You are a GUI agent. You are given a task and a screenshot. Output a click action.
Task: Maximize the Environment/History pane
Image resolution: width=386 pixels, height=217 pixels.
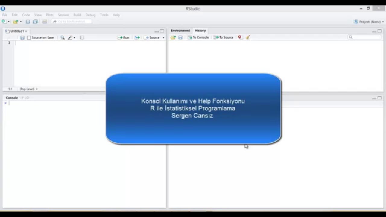380,31
